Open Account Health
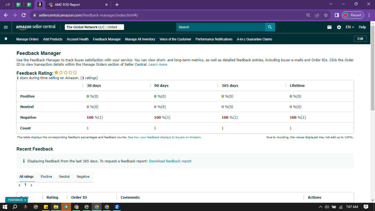The image size is (375, 211). click(78, 39)
